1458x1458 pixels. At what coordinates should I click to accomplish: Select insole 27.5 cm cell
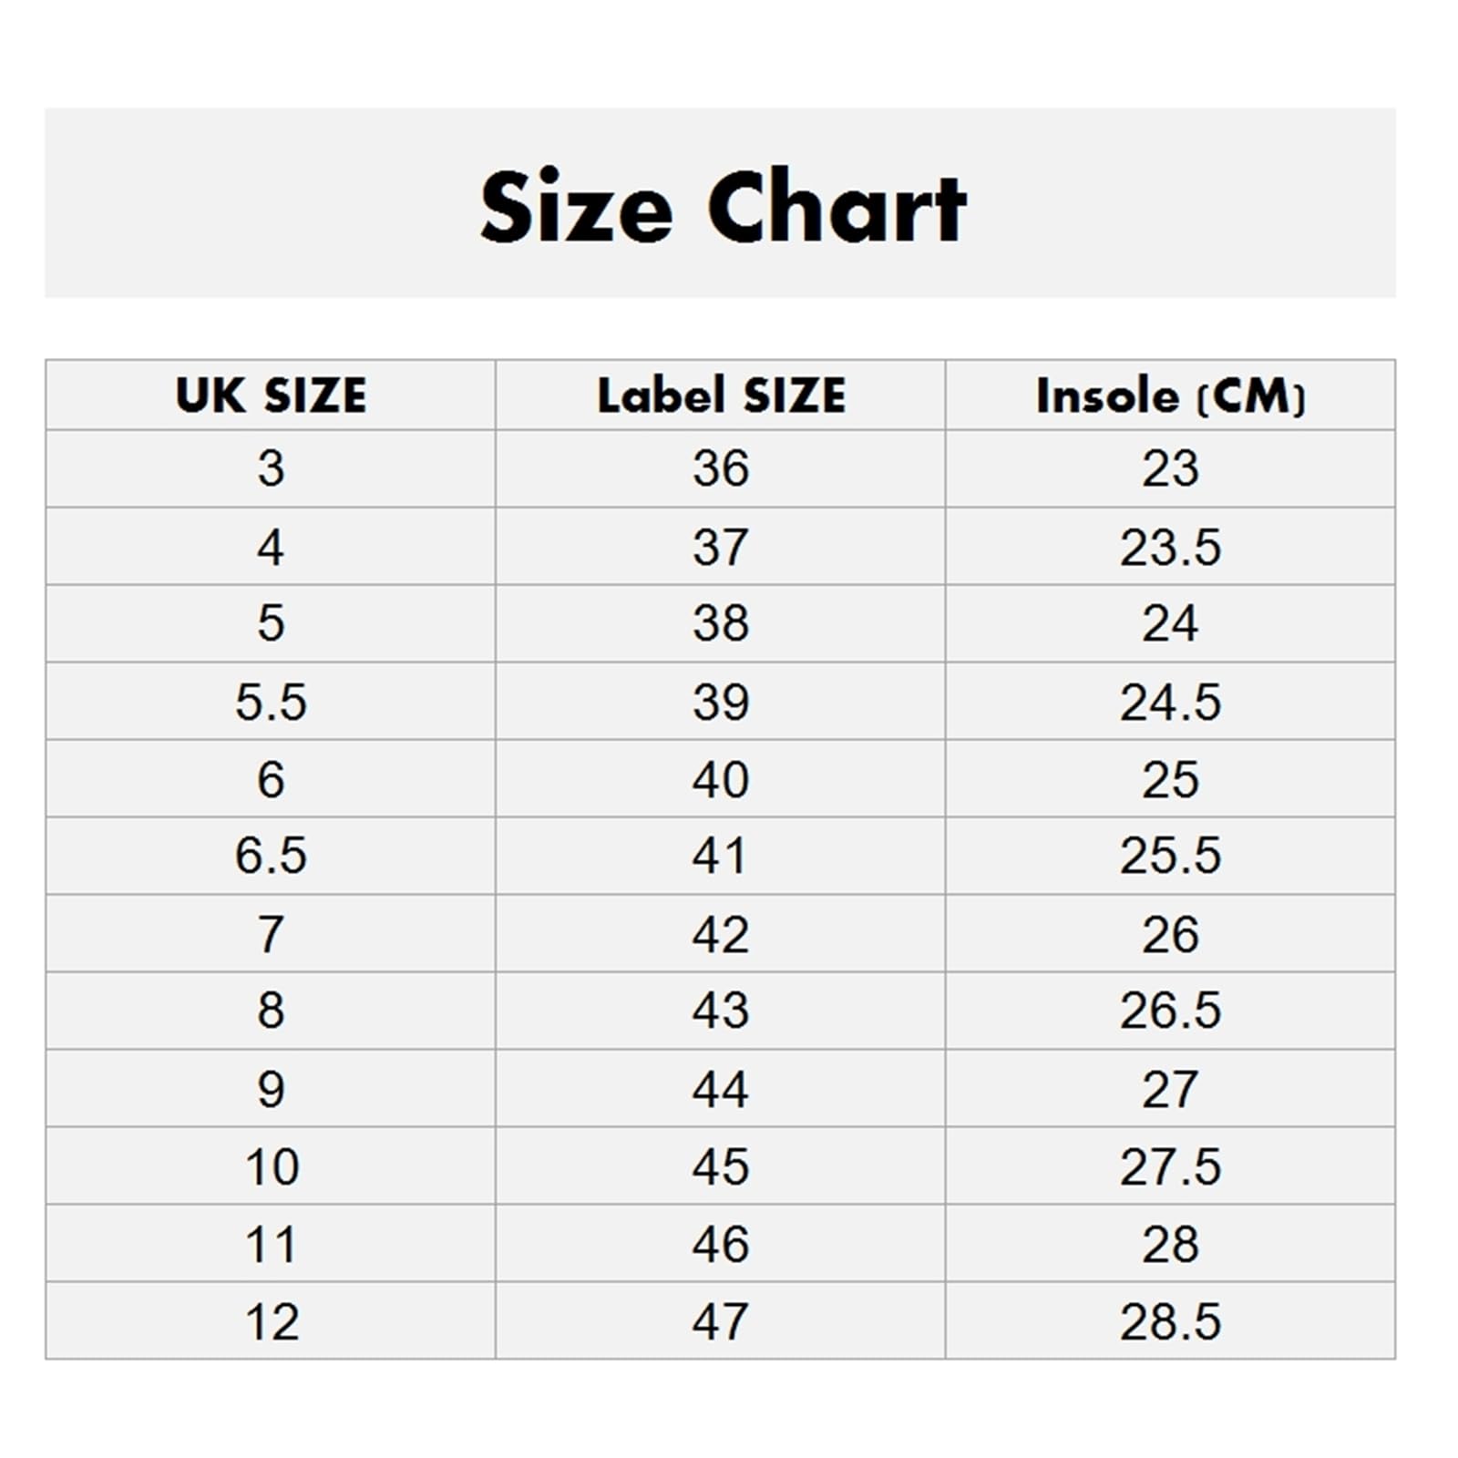[1170, 1166]
